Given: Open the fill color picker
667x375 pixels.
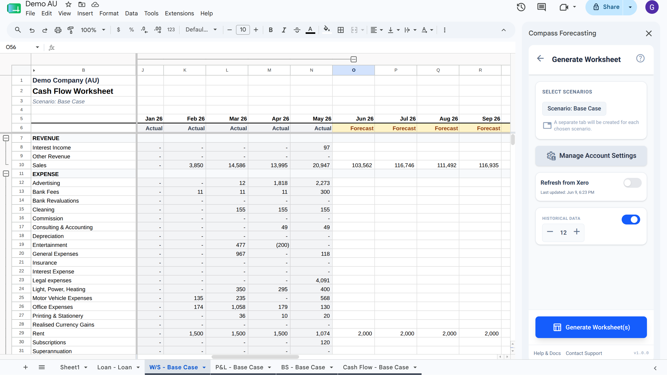Looking at the screenshot, I should click(327, 30).
